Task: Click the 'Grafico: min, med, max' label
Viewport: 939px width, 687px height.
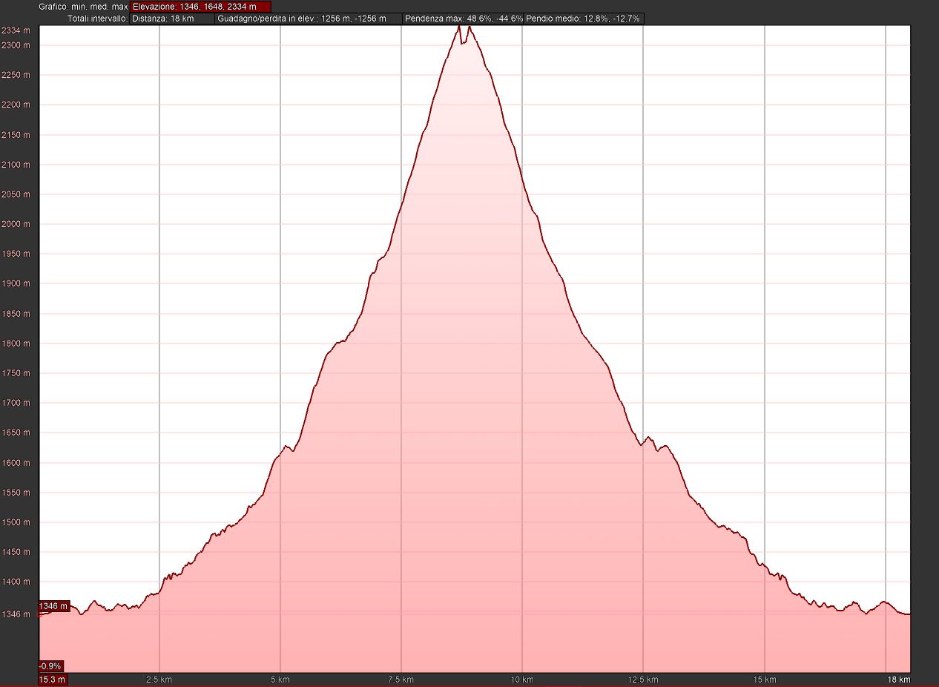Action: point(83,7)
